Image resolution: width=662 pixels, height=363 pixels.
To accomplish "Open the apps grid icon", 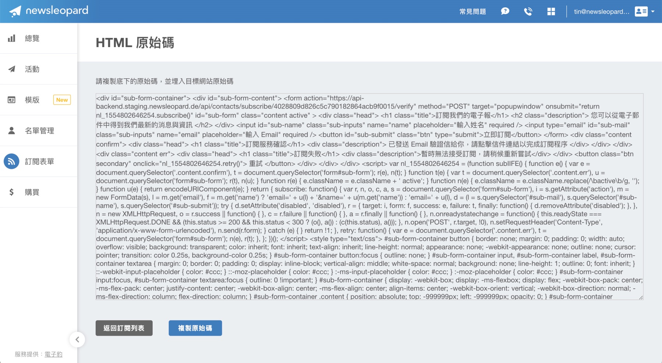I will (x=551, y=11).
